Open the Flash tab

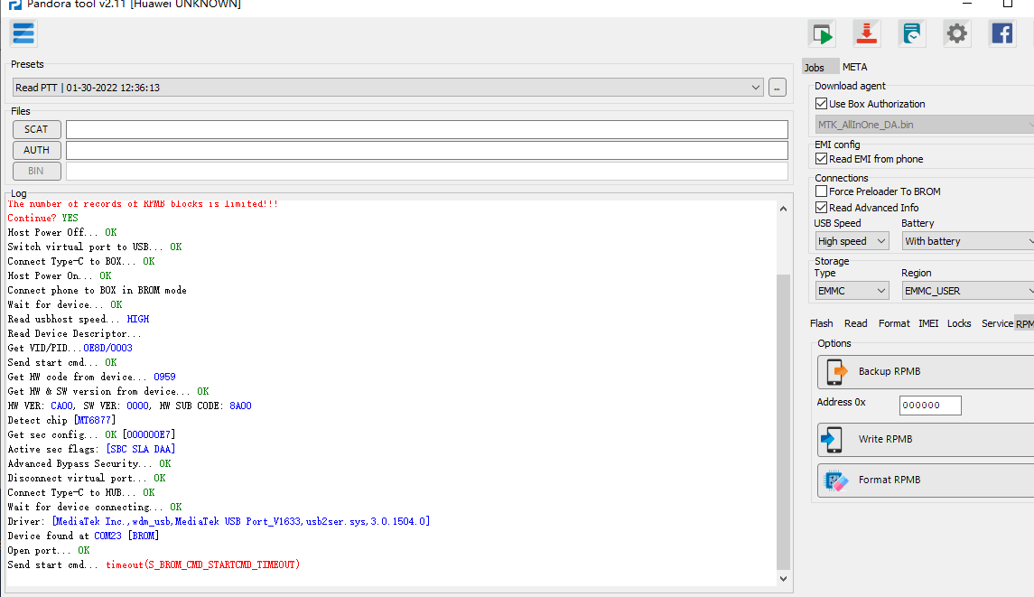click(821, 323)
